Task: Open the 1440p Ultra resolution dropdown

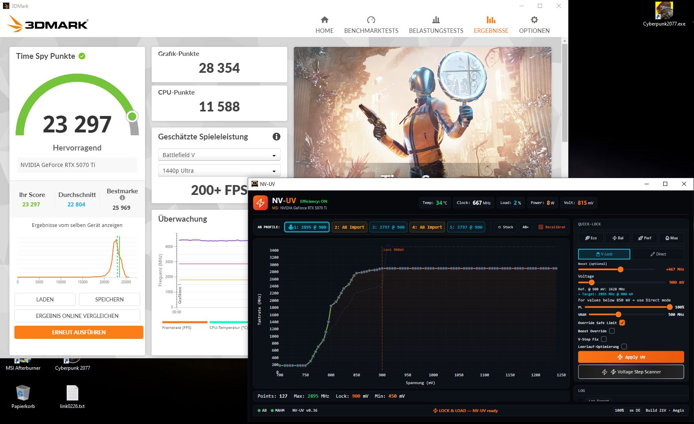Action: (219, 171)
